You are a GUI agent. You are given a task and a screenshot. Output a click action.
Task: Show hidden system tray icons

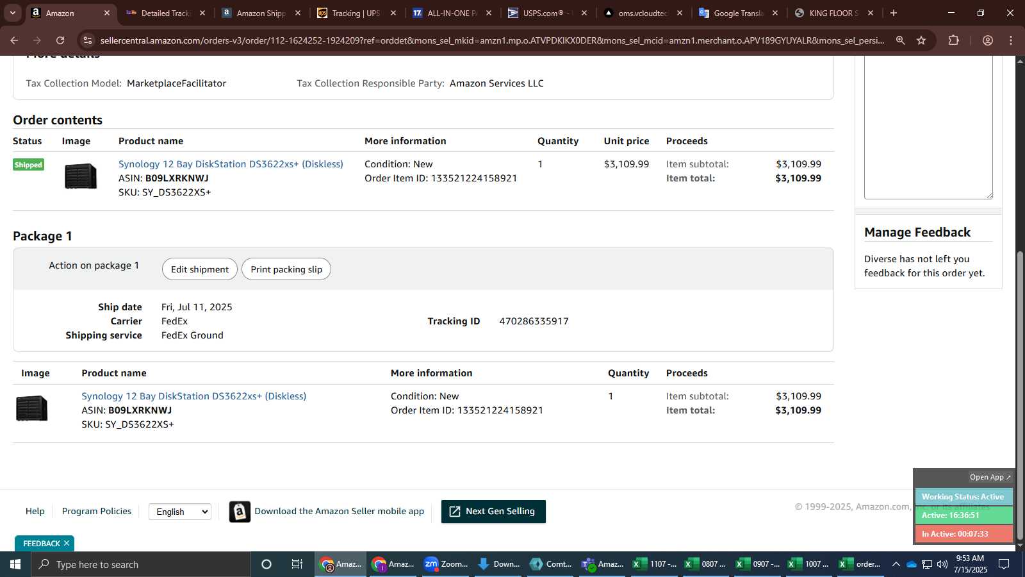coord(896,564)
